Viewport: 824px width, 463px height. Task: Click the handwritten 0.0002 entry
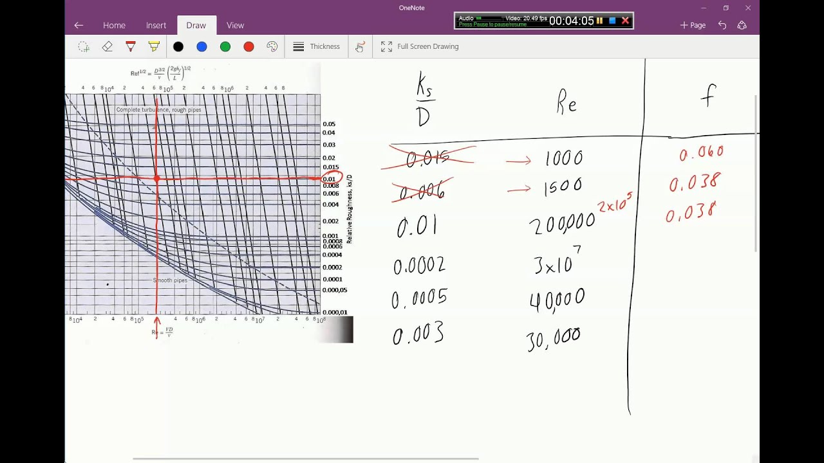419,266
